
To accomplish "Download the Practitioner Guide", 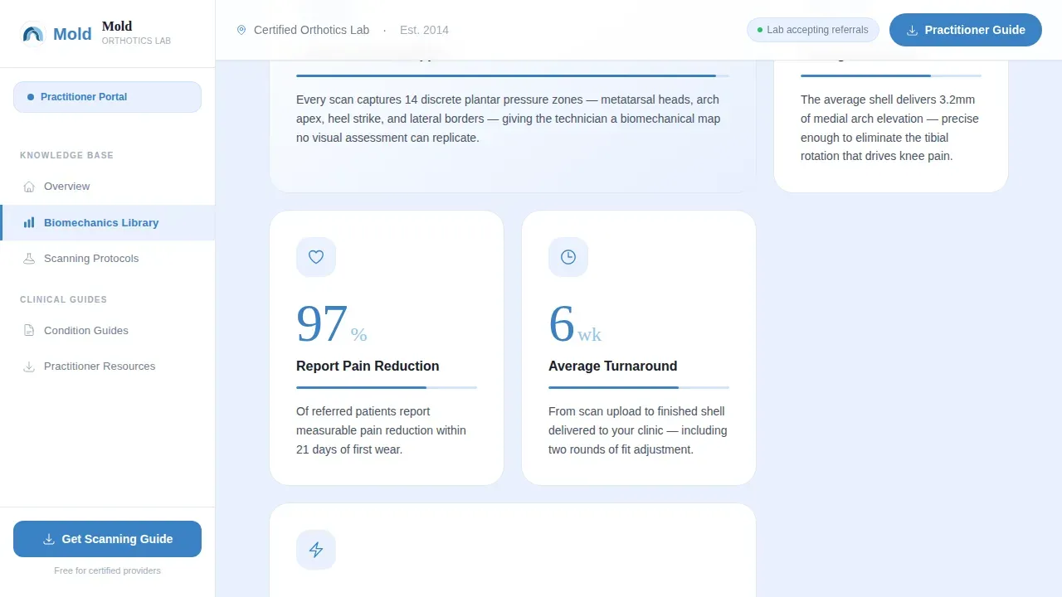I will point(966,30).
